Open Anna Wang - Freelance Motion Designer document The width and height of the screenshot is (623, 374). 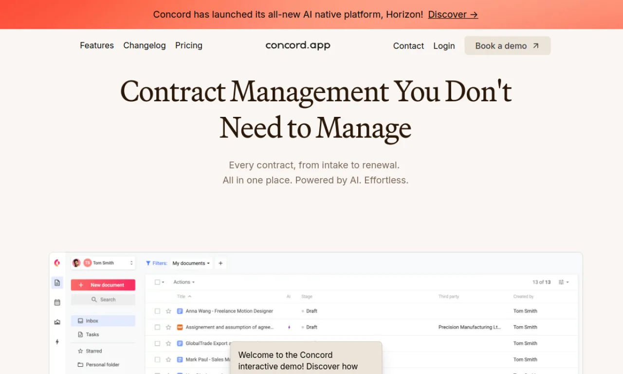[x=229, y=311]
